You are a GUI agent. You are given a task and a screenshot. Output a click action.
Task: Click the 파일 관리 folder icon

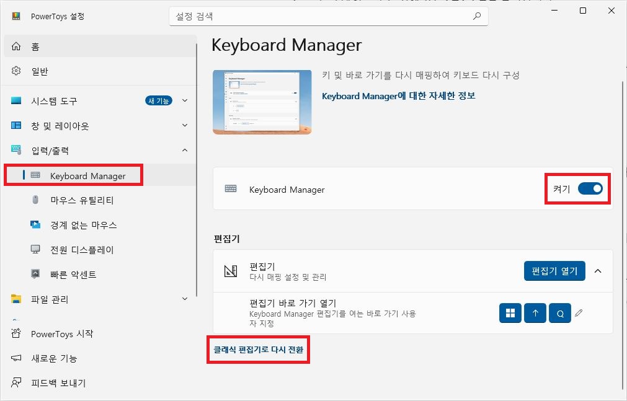click(x=16, y=299)
